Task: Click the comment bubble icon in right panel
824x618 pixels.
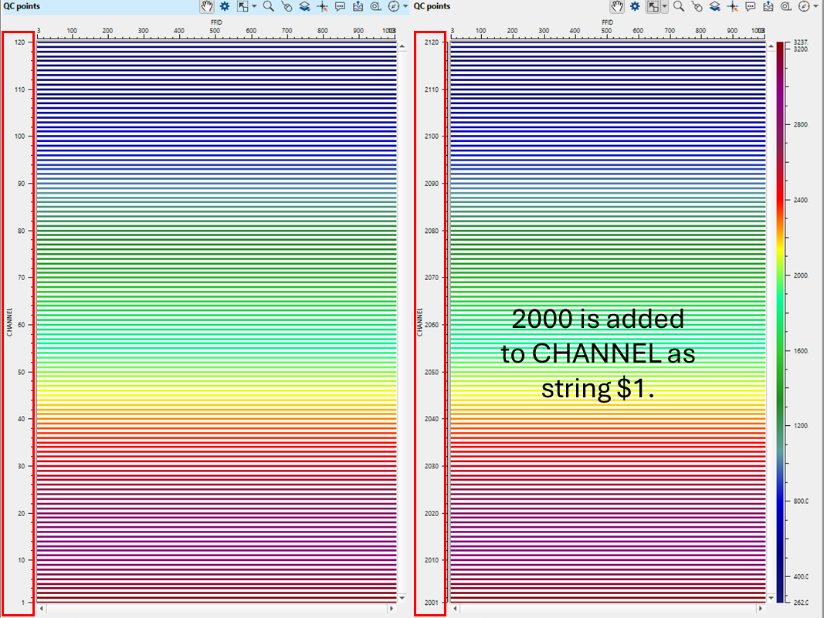Action: point(750,6)
